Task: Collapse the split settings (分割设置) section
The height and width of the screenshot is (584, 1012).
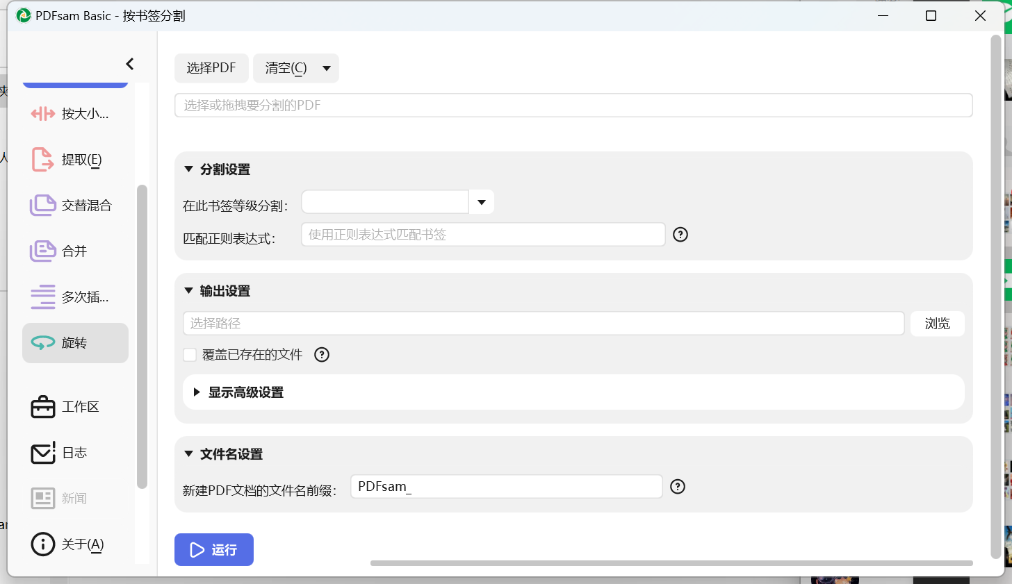Action: point(188,169)
